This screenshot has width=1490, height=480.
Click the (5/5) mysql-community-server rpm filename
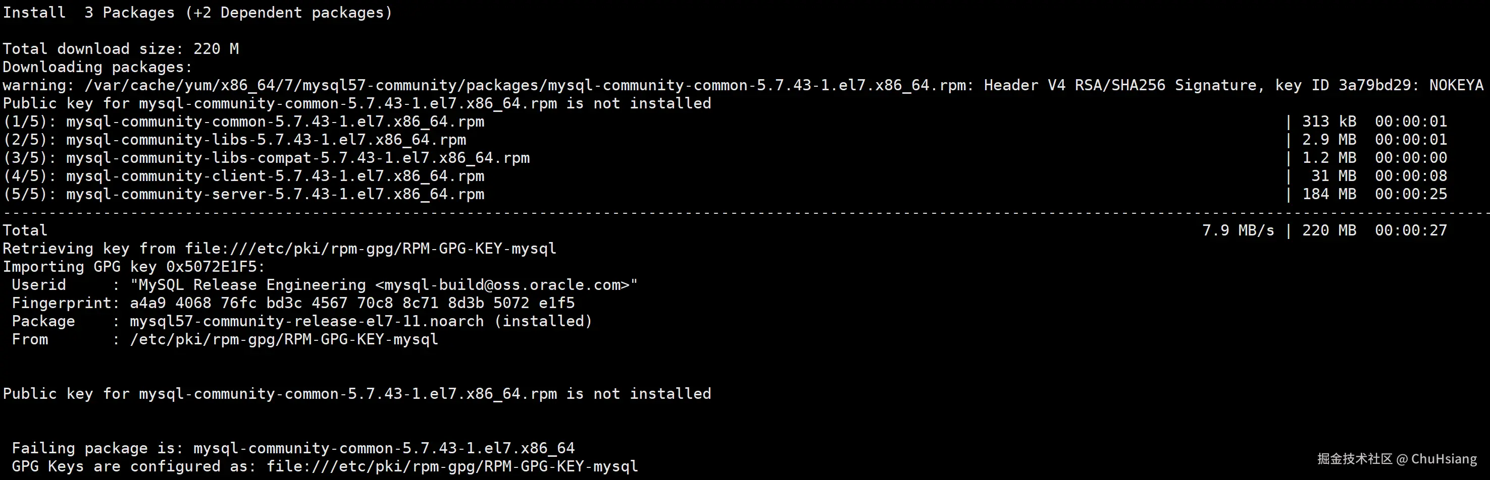tap(275, 194)
